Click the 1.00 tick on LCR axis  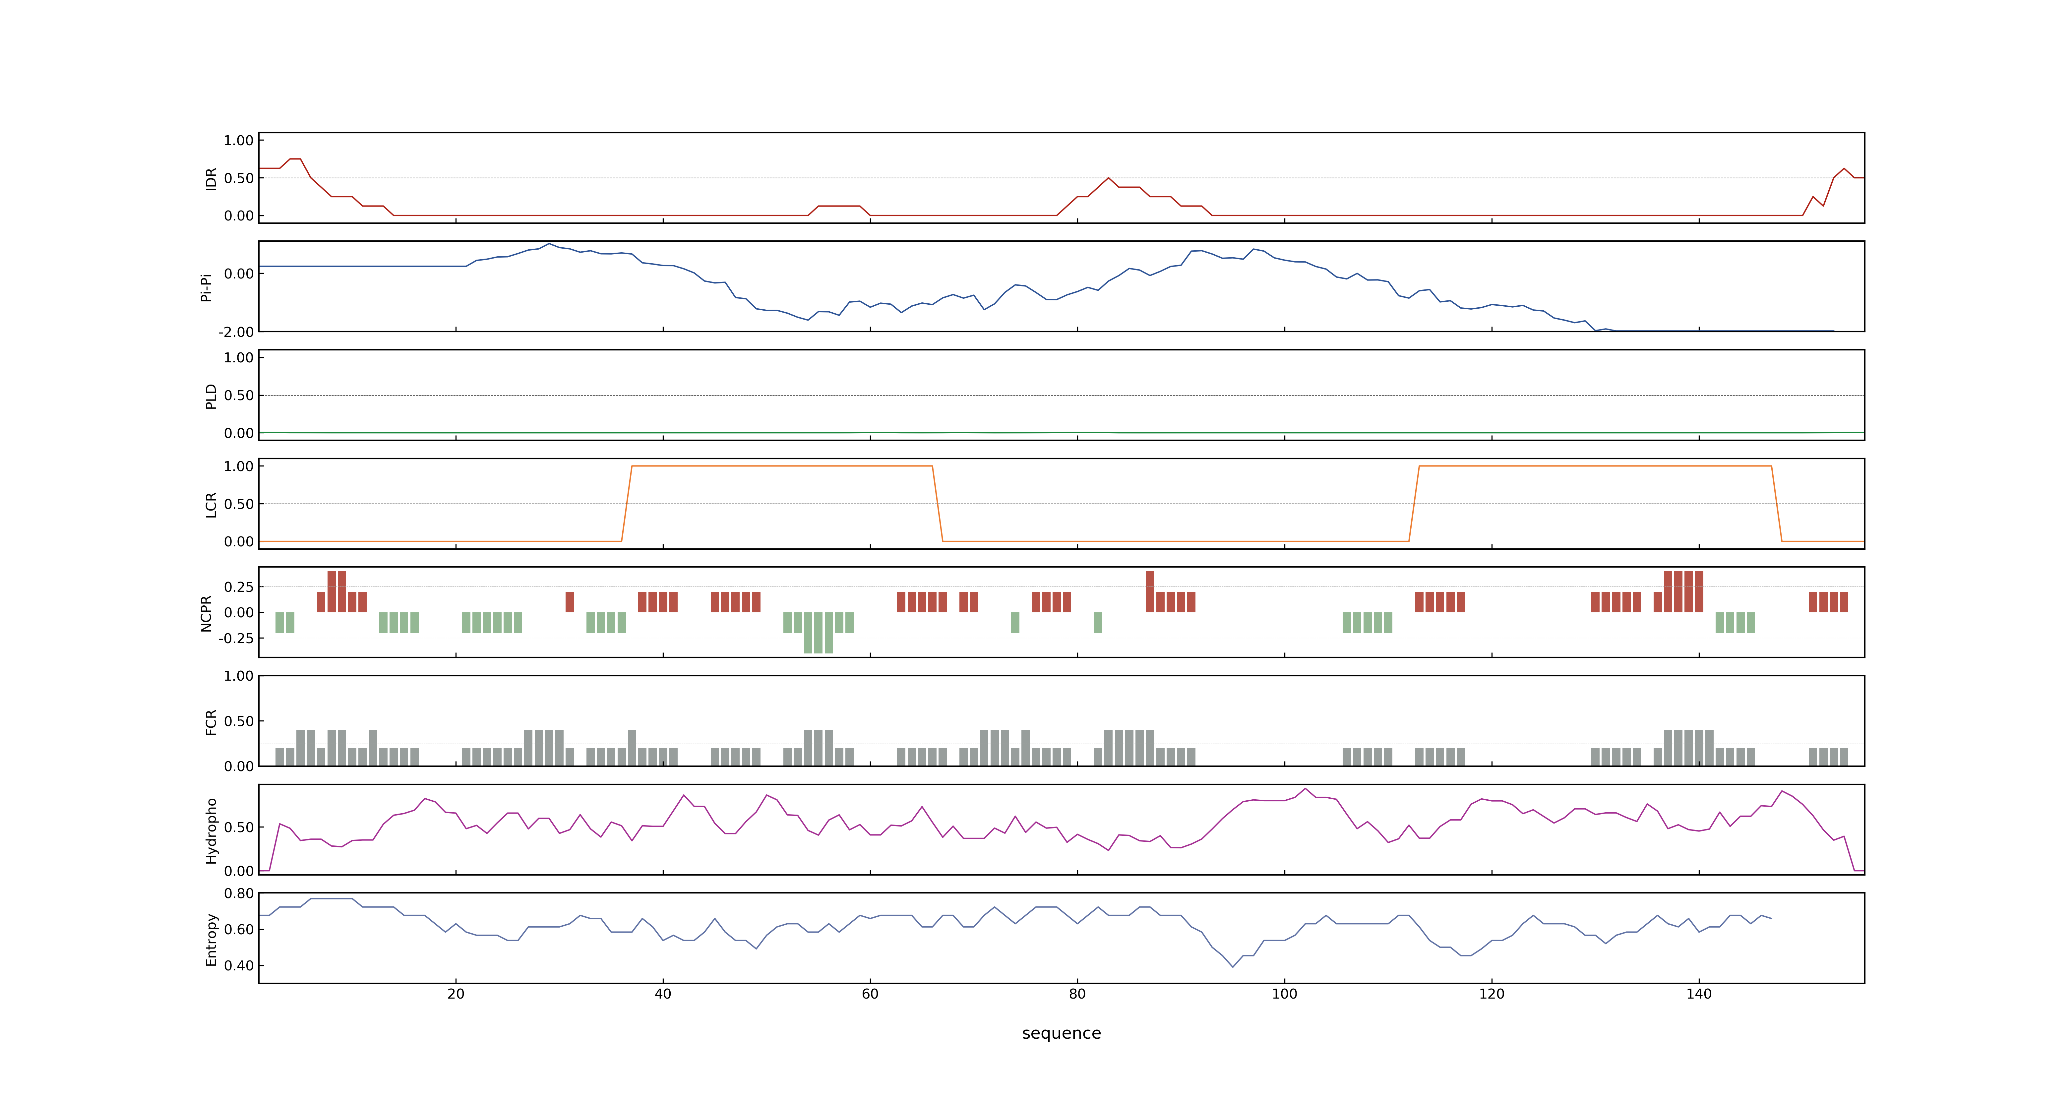[x=239, y=466]
